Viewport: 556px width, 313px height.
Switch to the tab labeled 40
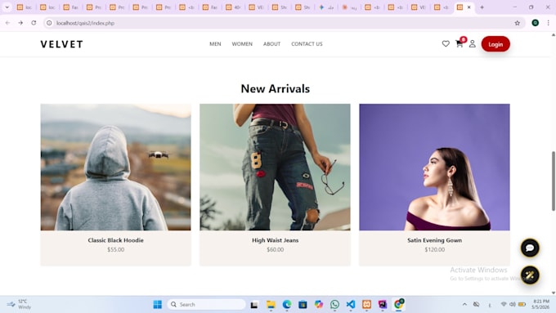click(233, 7)
